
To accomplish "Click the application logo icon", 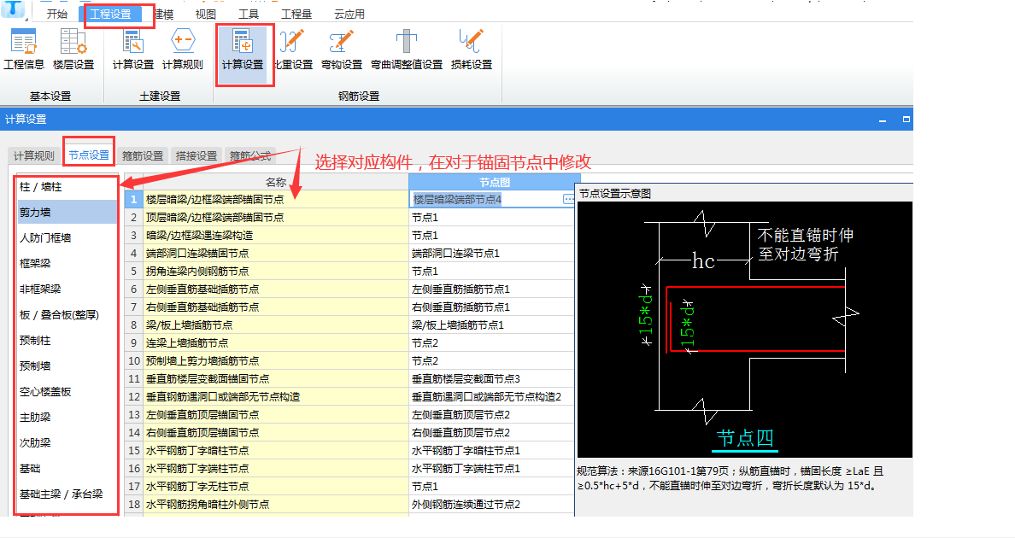I will click(x=13, y=9).
